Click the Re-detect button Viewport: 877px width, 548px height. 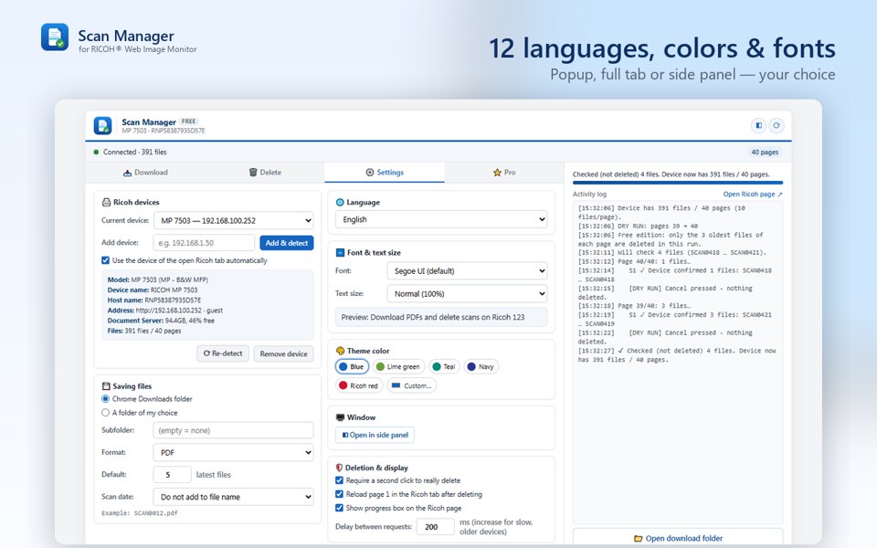223,353
